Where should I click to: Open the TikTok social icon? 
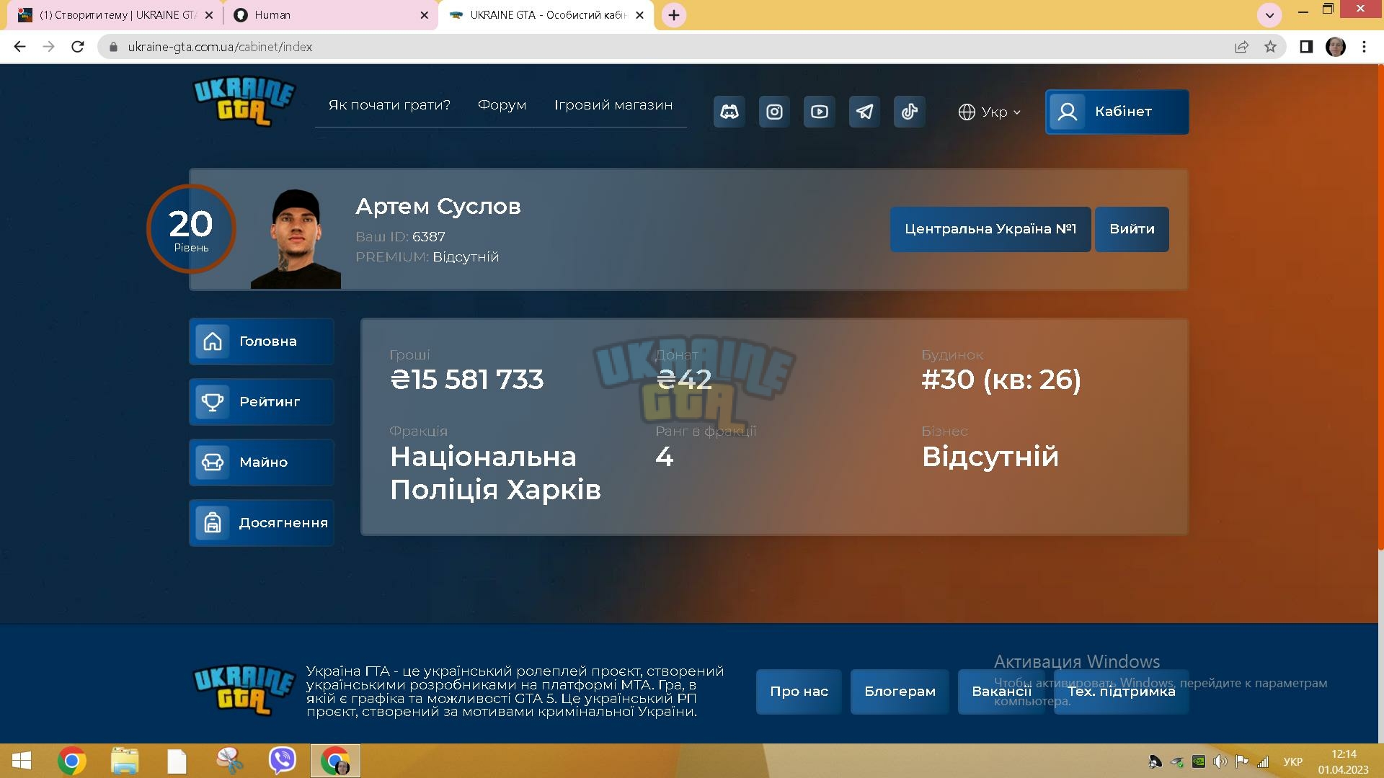click(x=910, y=112)
